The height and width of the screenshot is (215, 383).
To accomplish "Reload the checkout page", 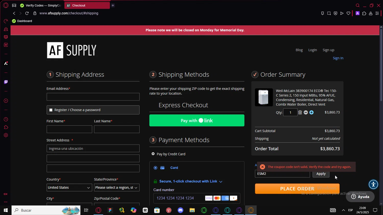I will [x=27, y=13].
